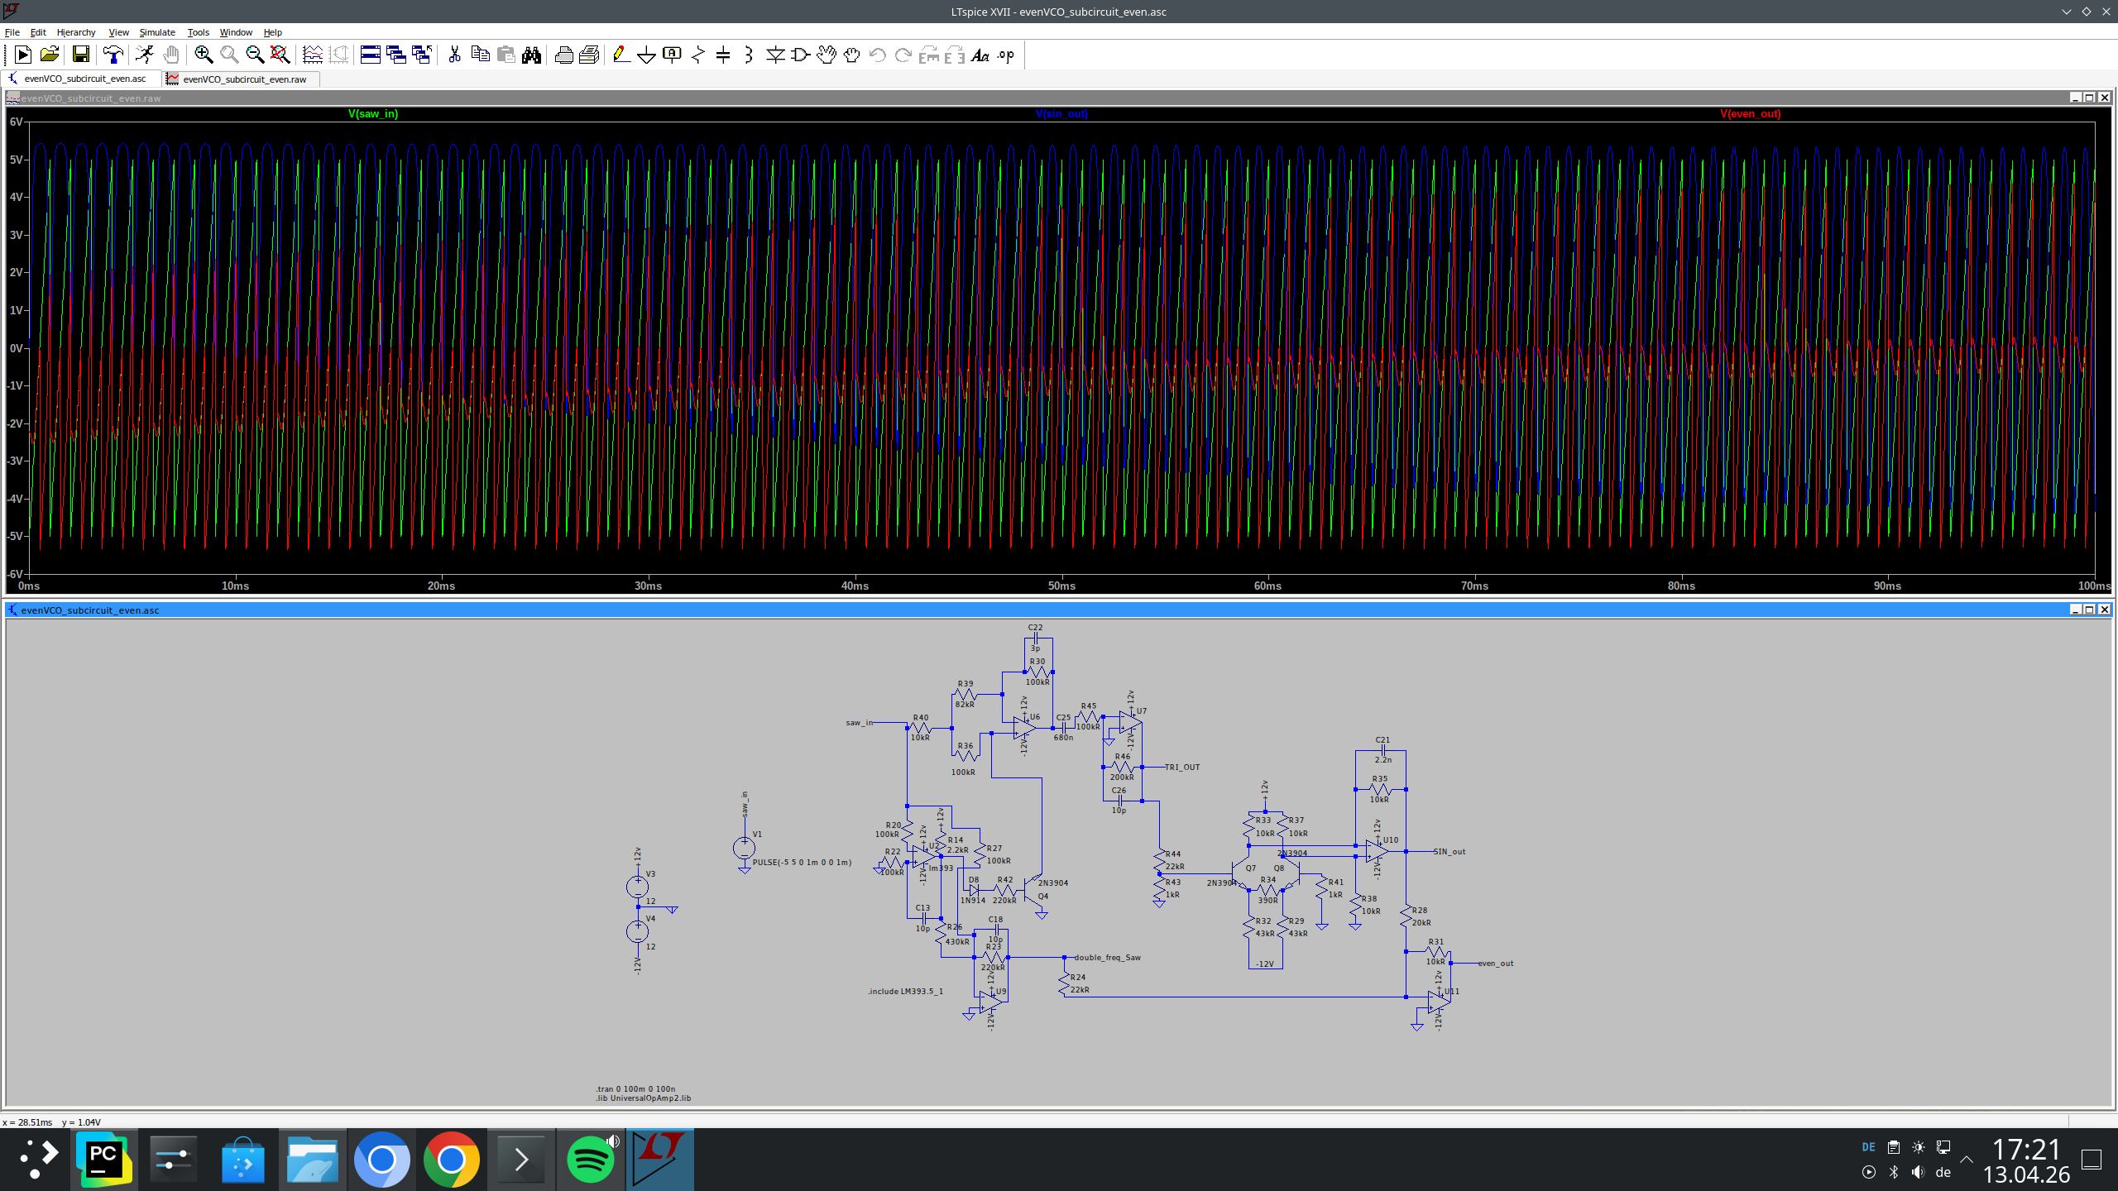This screenshot has height=1191, width=2118.
Task: Select the Resistor placement tool
Action: coord(697,55)
